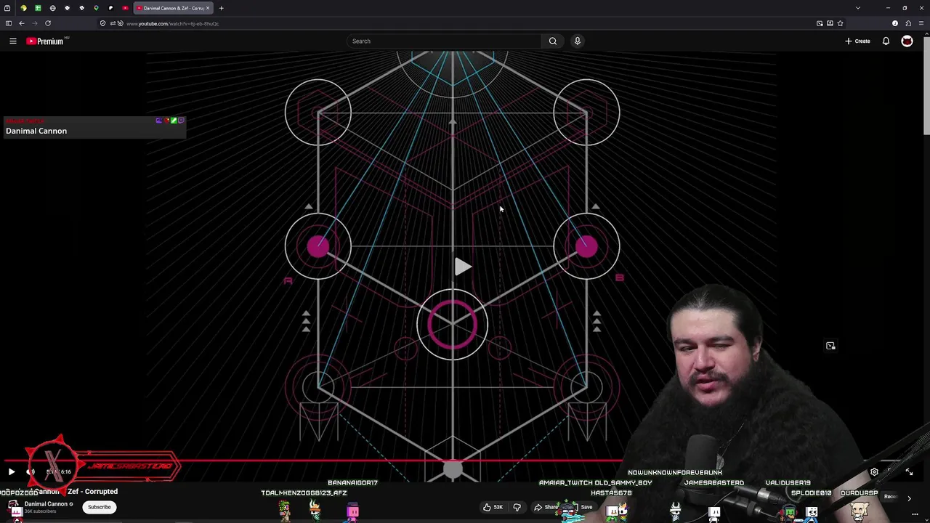Screen dimensions: 930x523
Task: Close the Danimal Cannon & Zef tab
Action: click(x=208, y=8)
